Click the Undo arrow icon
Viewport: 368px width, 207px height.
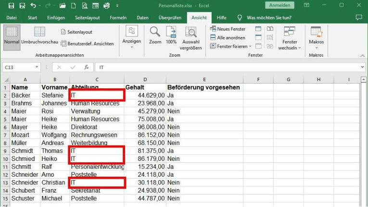(33, 5)
